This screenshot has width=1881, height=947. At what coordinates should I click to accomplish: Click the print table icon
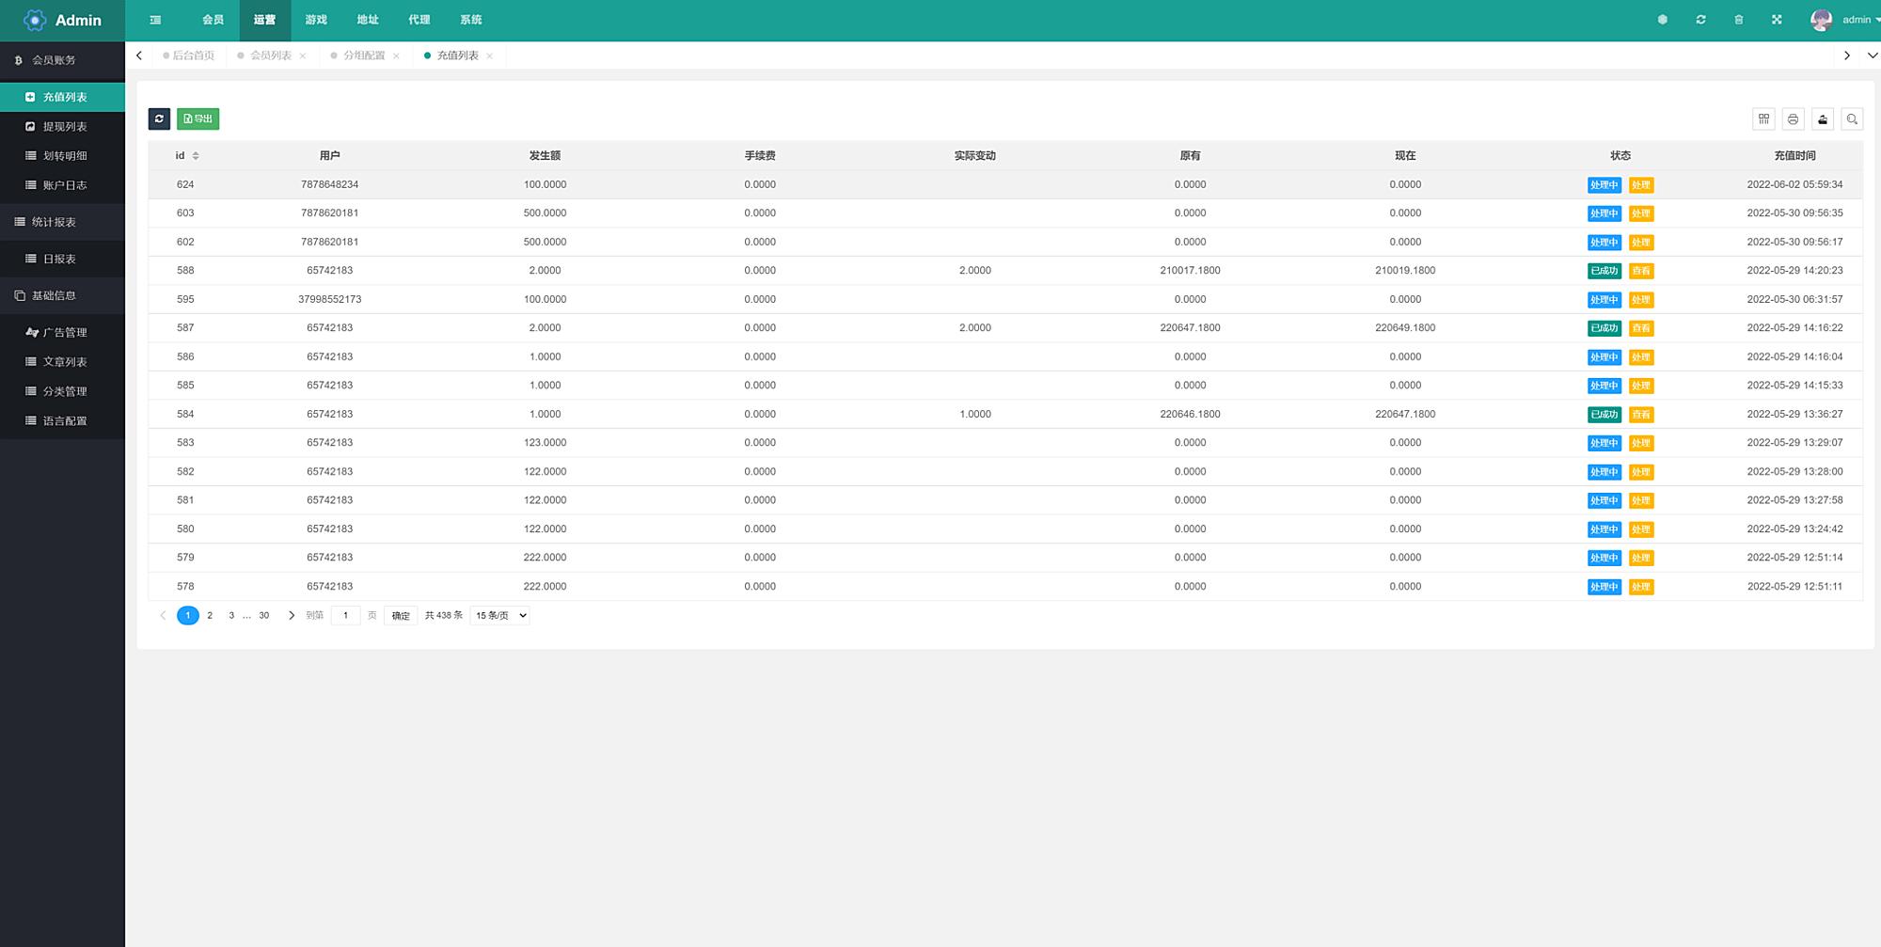point(1793,119)
